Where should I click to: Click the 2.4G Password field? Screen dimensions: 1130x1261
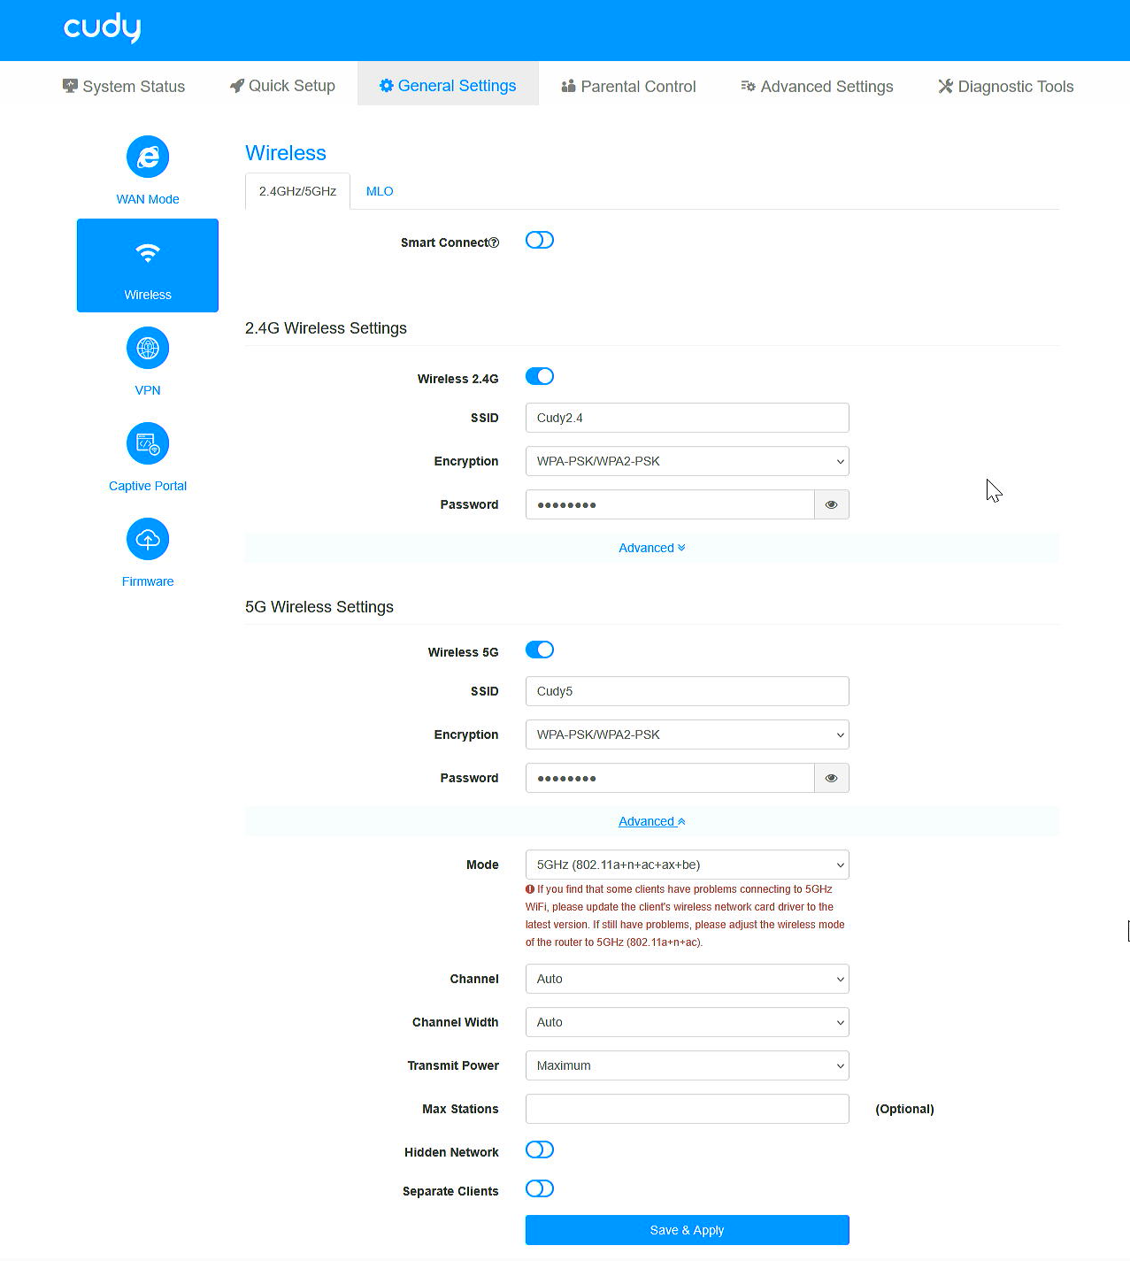coord(670,505)
